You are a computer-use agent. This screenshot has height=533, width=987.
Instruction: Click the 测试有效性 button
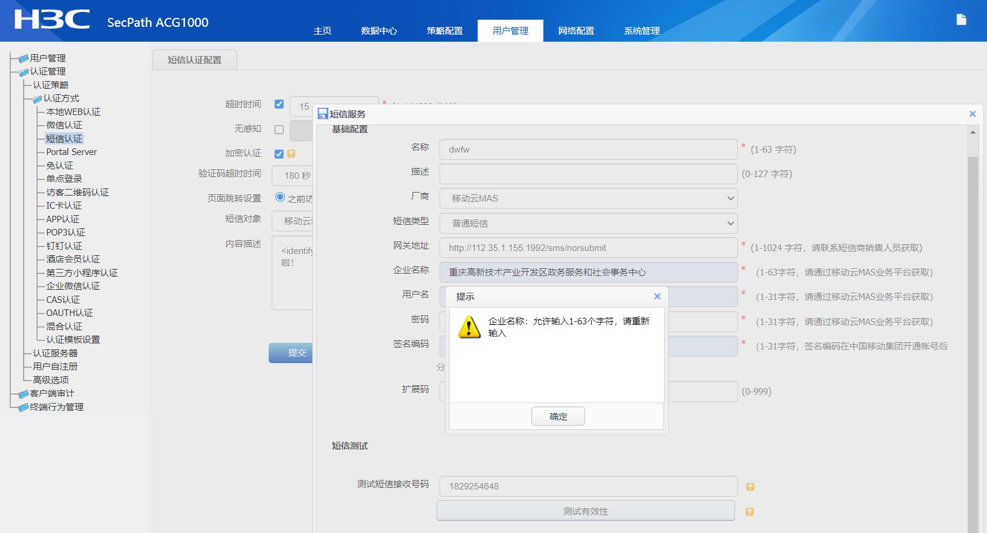click(585, 511)
